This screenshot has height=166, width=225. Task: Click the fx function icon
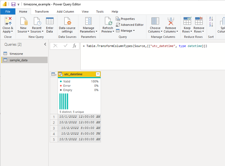(74, 46)
